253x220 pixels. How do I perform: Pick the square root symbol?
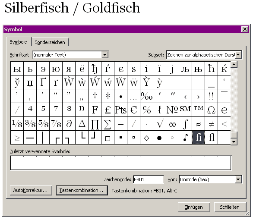click(x=160, y=124)
